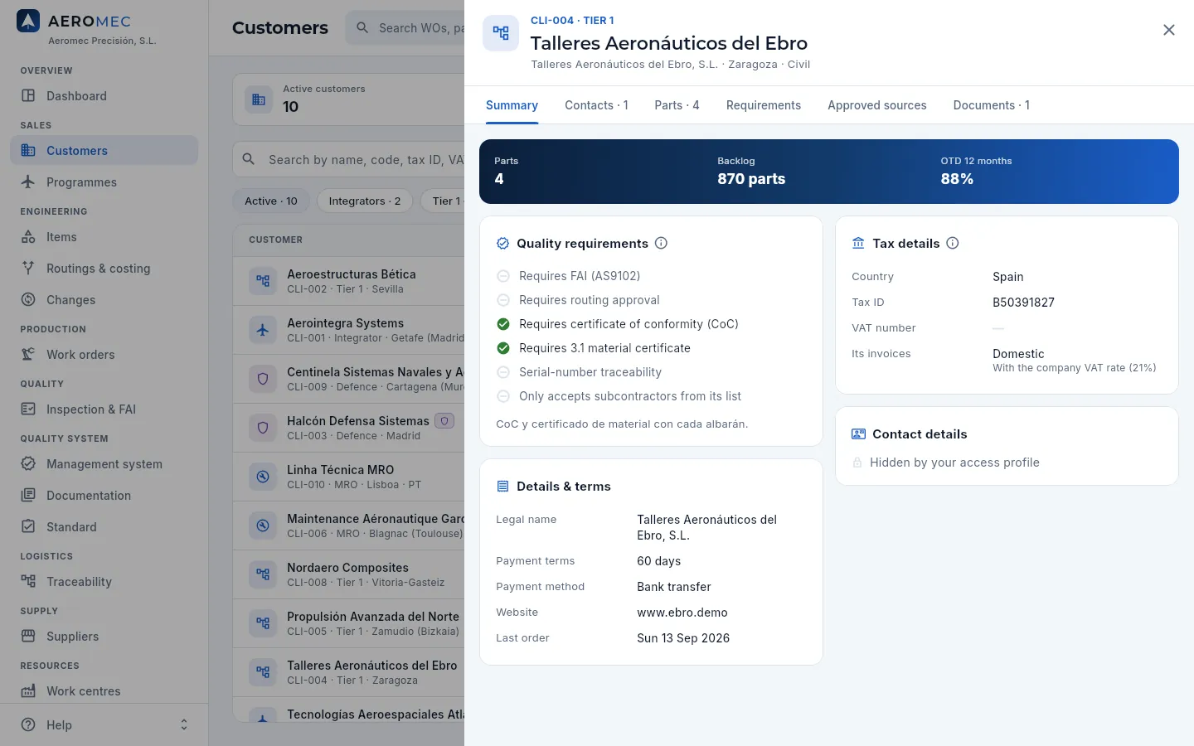Viewport: 1194px width, 746px height.
Task: Open the Aeroestructuras Bética customer row
Action: tap(349, 281)
